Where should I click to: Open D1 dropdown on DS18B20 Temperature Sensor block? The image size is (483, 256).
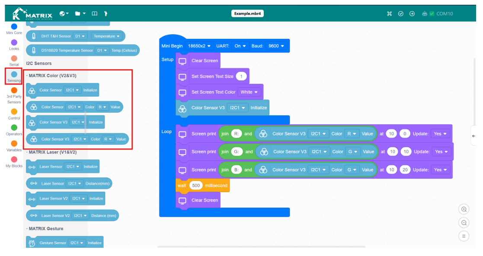click(102, 50)
